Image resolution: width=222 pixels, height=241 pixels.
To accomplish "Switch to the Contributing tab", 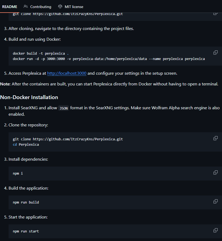I will 41,7.
